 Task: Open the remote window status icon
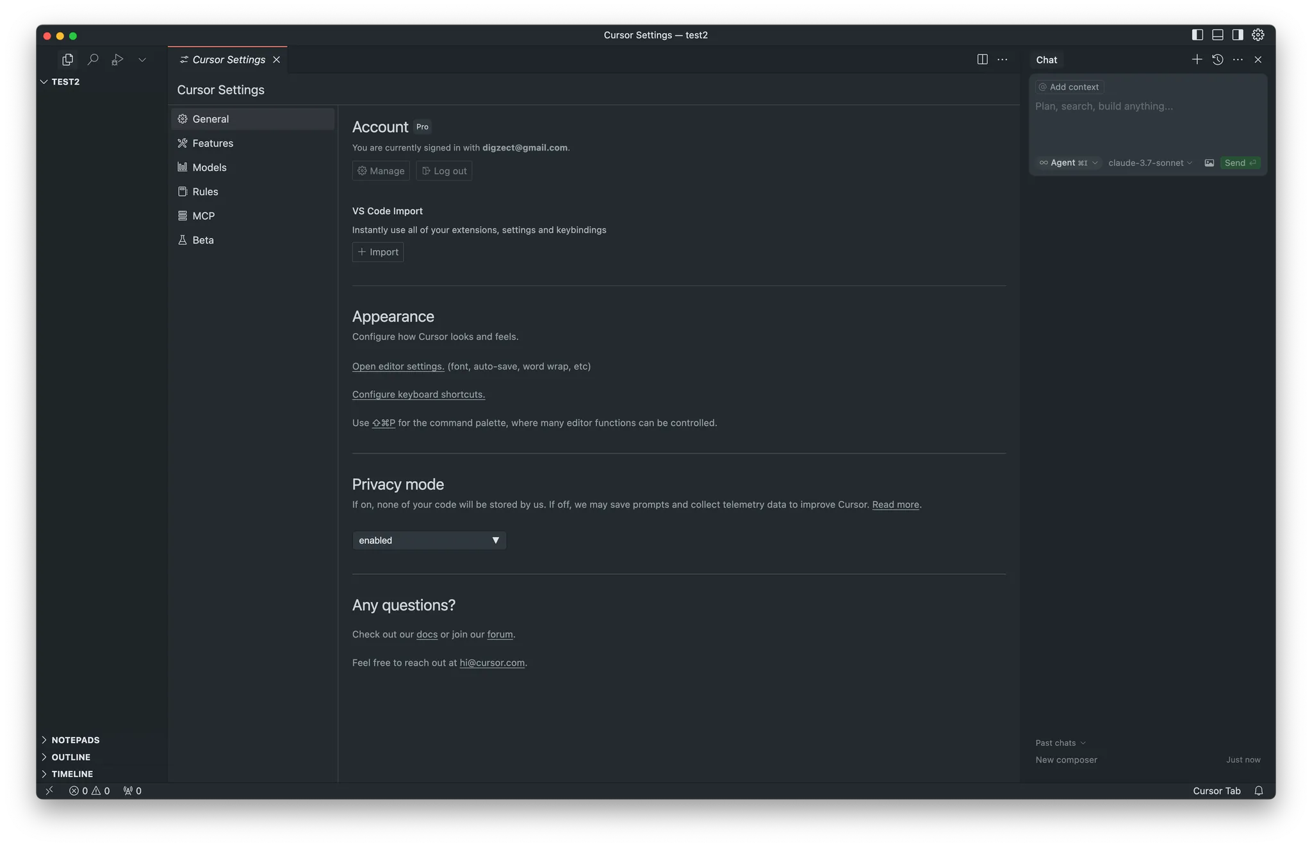[x=49, y=791]
